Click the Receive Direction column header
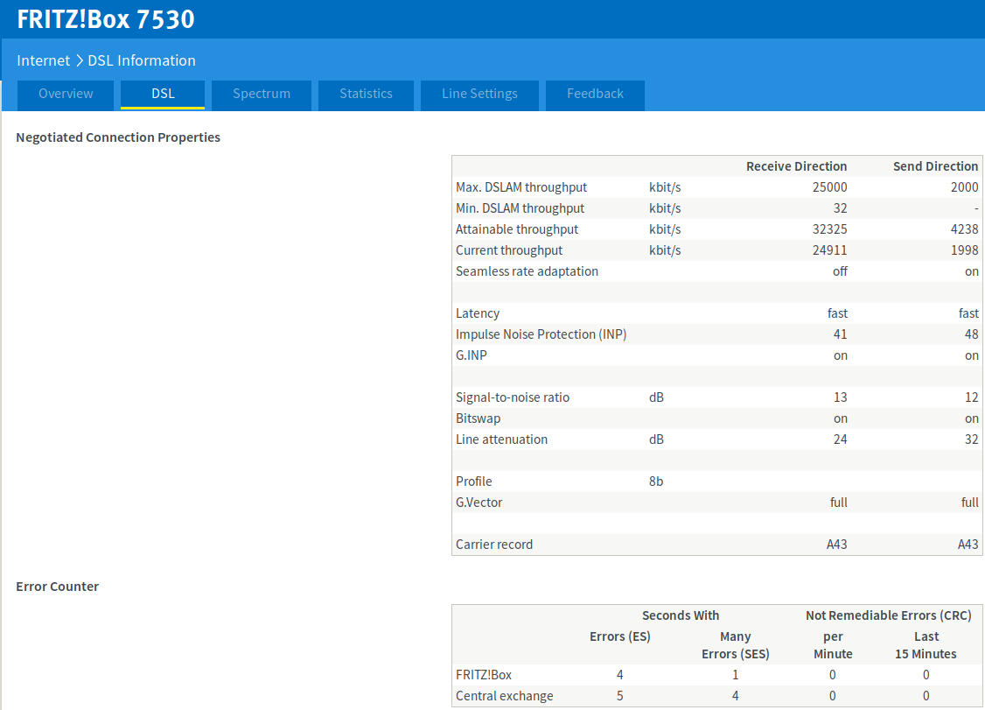The image size is (985, 710). [x=796, y=166]
